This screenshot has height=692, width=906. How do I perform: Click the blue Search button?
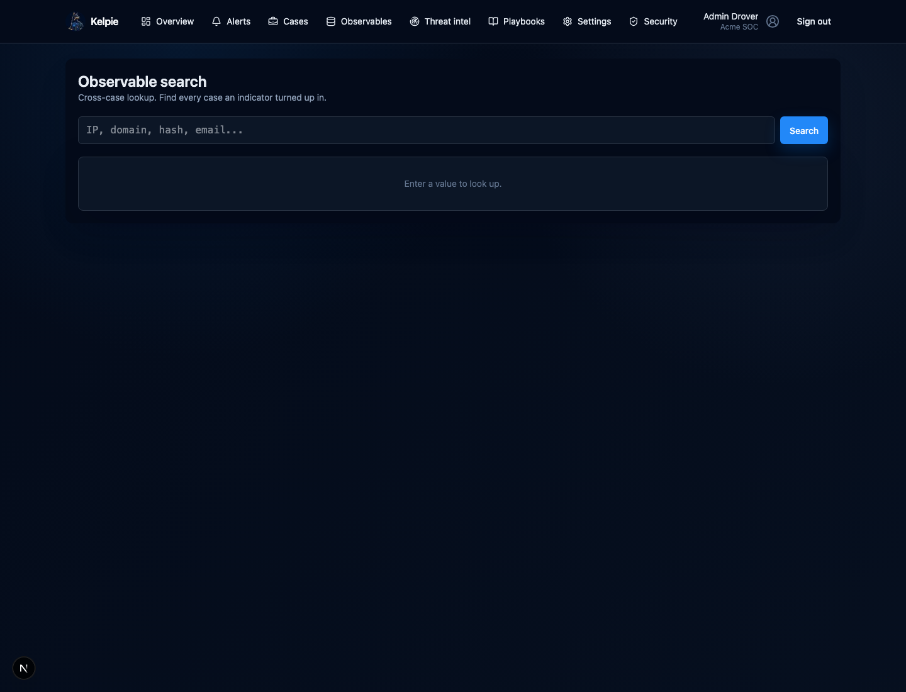click(804, 130)
